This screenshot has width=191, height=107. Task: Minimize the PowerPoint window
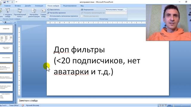click(x=179, y=2)
